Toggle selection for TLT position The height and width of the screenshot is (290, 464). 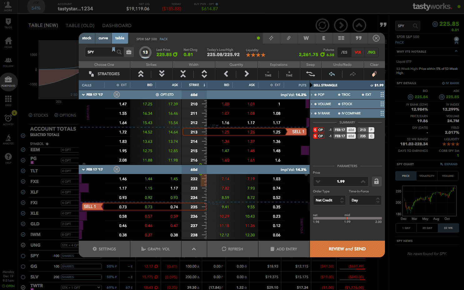23,171
